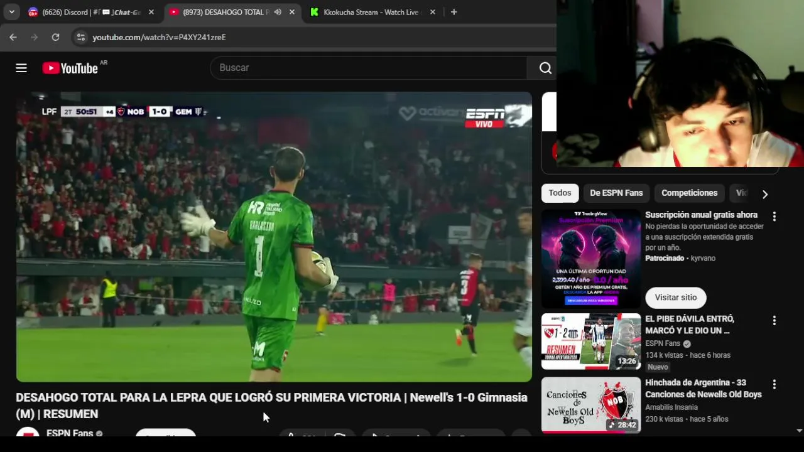This screenshot has height=452, width=804.
Task: Select the Competiciones filter chip
Action: click(x=689, y=193)
